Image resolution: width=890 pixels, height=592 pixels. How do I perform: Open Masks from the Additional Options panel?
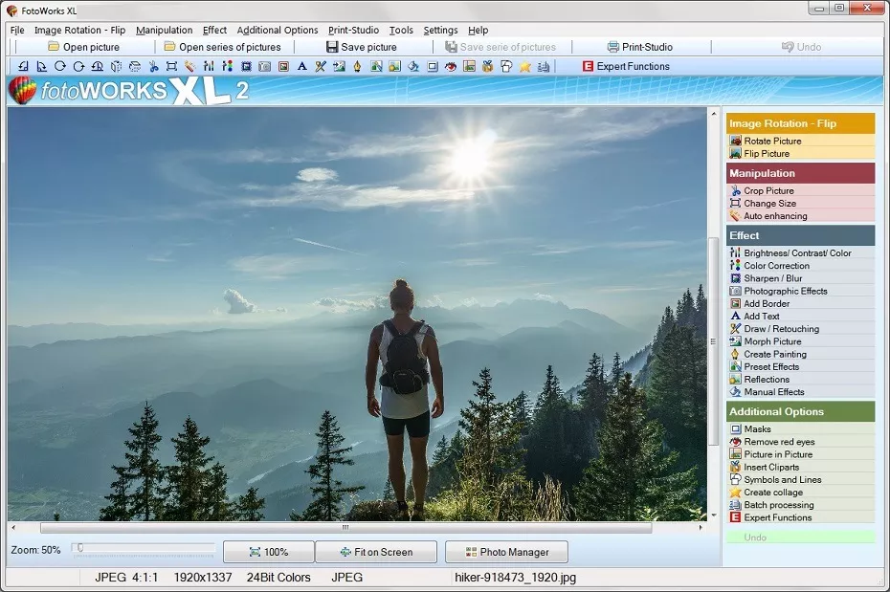757,429
